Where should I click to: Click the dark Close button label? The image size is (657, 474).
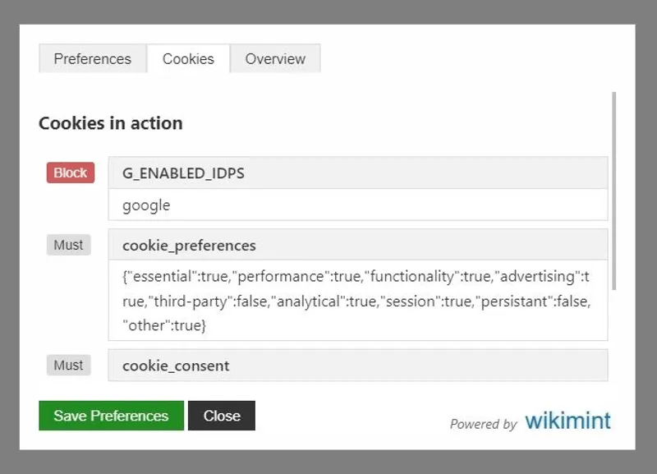pyautogui.click(x=222, y=416)
